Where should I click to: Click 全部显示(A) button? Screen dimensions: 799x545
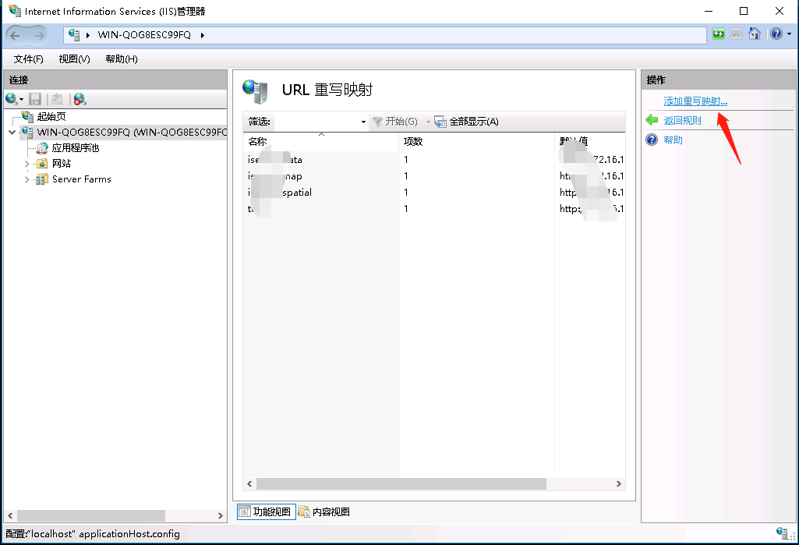click(466, 122)
